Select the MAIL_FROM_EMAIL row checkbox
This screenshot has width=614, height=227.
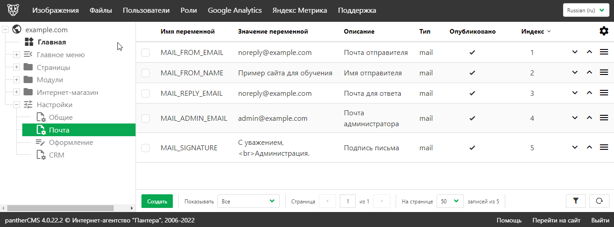tap(146, 53)
